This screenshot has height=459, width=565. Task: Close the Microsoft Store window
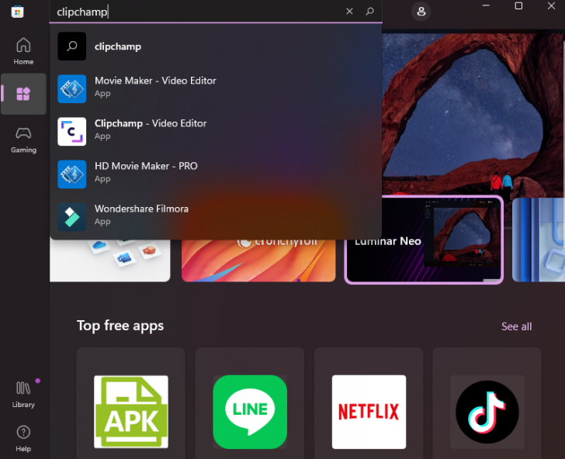point(551,5)
